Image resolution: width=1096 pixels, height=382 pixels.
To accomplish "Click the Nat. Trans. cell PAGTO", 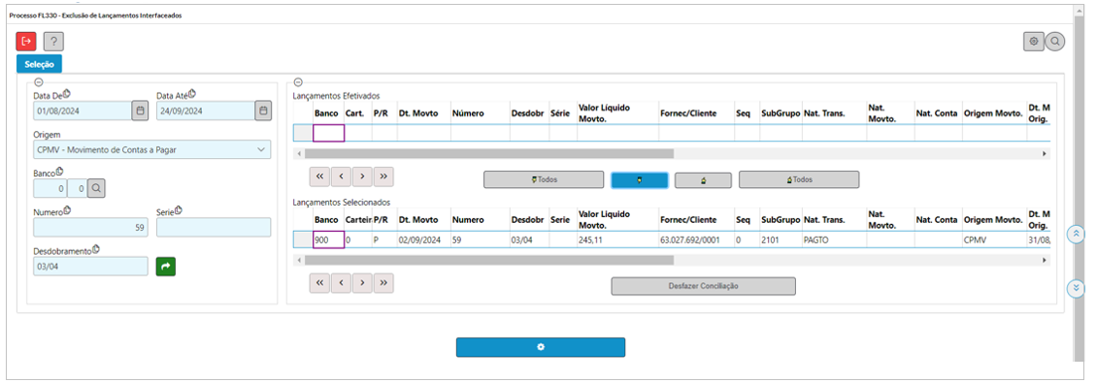I will tap(834, 239).
